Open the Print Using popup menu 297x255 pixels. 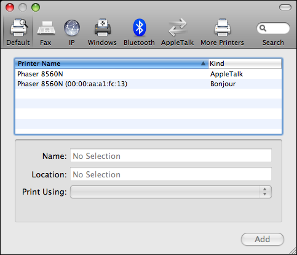(171, 192)
